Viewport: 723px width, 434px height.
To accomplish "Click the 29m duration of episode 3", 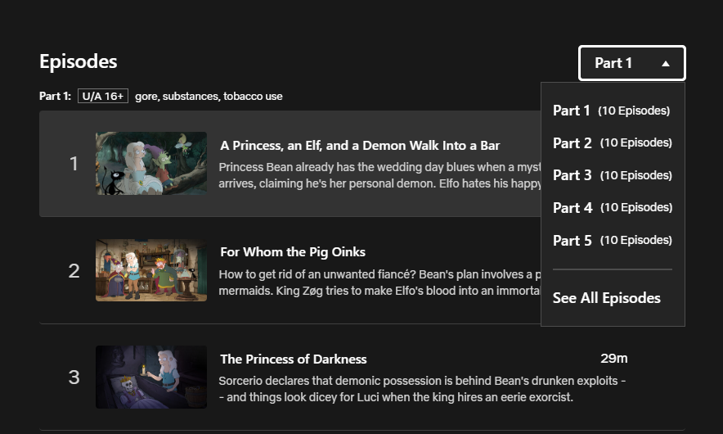I will (x=613, y=359).
